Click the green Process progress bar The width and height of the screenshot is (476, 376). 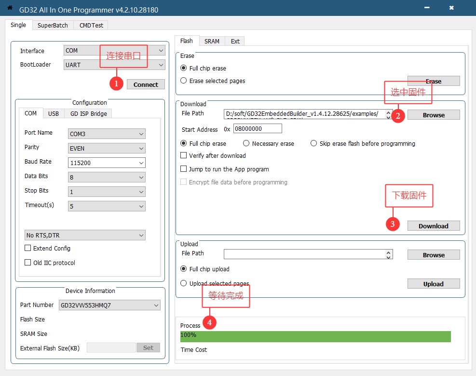[315, 336]
